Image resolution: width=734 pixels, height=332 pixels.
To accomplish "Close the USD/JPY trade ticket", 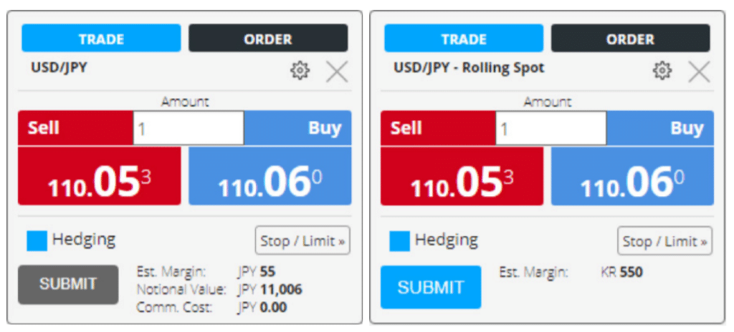I will (337, 72).
